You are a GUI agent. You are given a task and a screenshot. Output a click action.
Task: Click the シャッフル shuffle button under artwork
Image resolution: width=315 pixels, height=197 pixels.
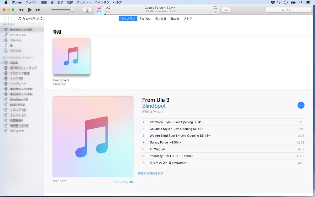click(x=124, y=182)
